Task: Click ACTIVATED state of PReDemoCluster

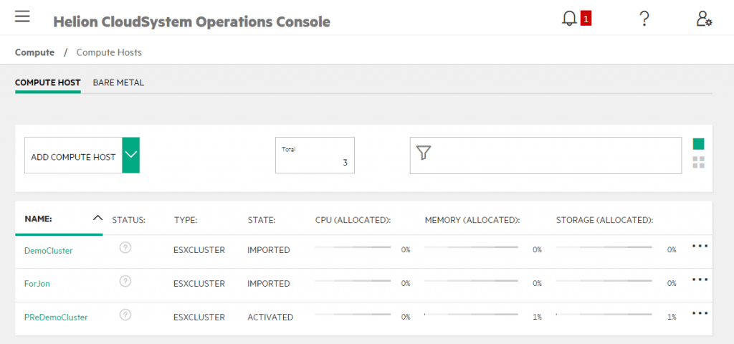Action: tap(270, 317)
